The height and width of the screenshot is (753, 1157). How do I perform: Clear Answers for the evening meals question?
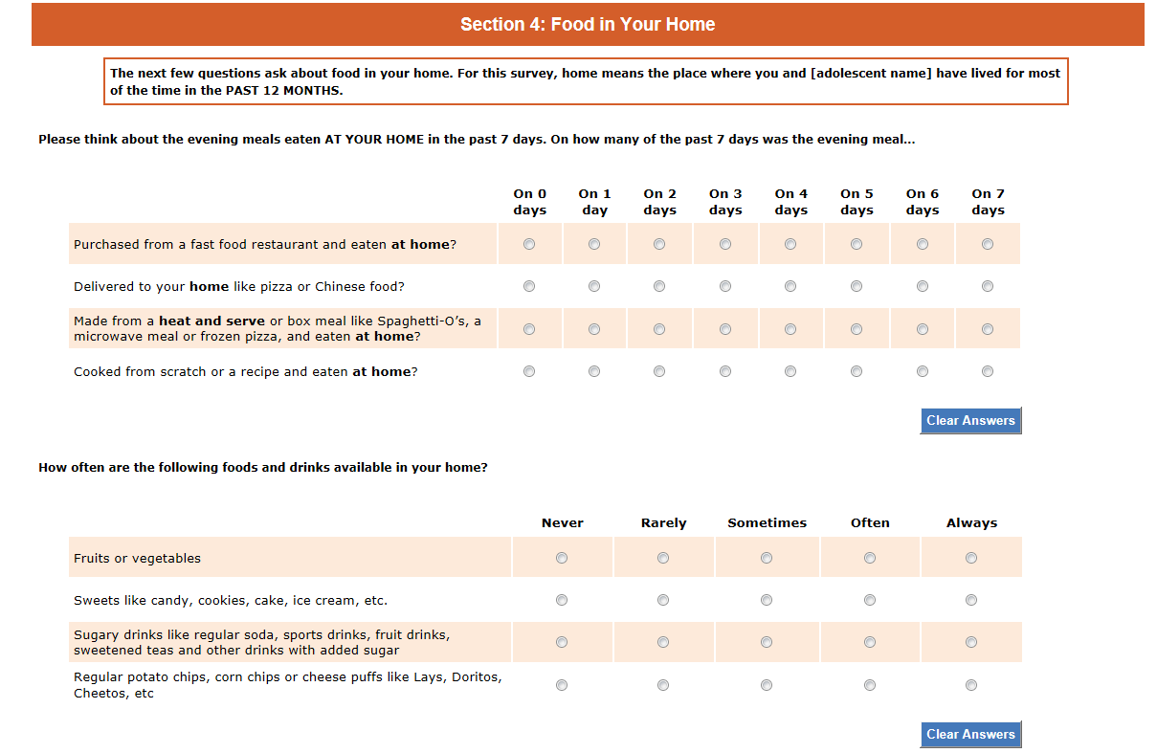[970, 421]
